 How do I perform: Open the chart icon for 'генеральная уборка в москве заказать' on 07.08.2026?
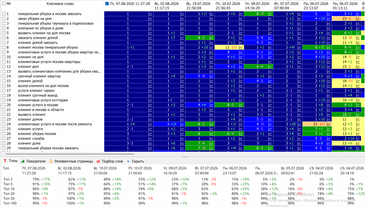[x=150, y=14]
